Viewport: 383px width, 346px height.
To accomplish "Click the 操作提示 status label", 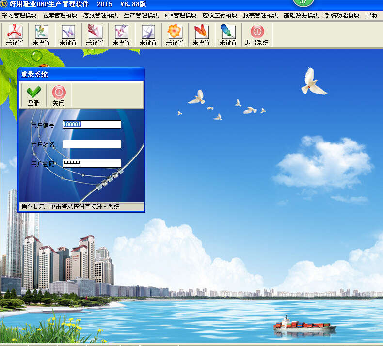I will pos(33,207).
